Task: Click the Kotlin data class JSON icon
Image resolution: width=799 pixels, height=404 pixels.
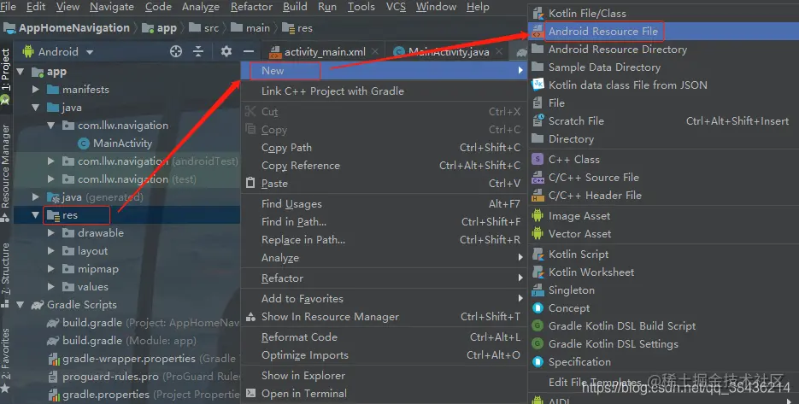Action: click(x=538, y=85)
